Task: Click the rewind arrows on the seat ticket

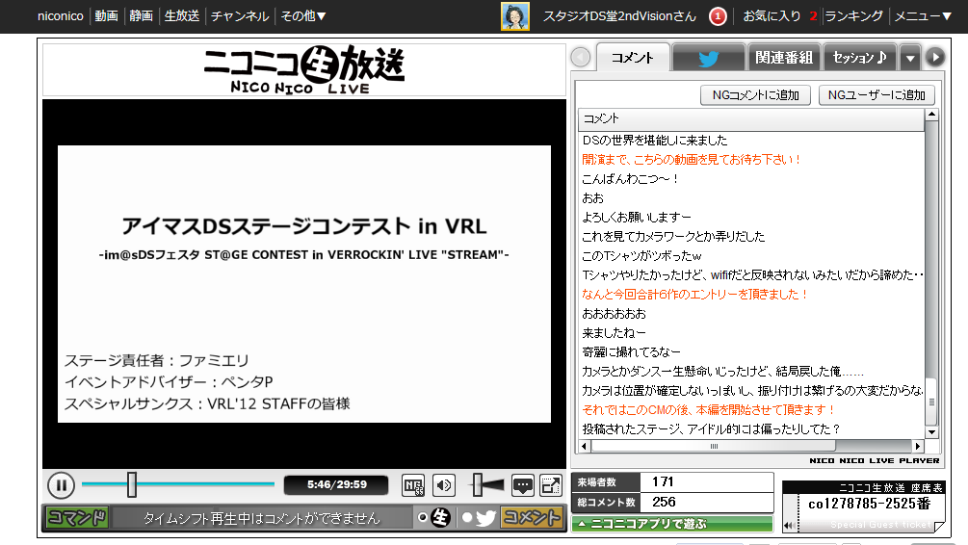Action: click(788, 526)
